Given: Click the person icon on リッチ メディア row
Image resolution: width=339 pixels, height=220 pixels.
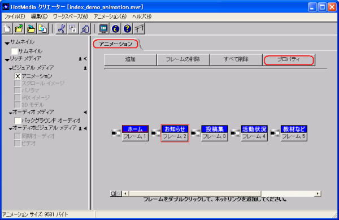Looking at the screenshot, I should (x=80, y=59).
